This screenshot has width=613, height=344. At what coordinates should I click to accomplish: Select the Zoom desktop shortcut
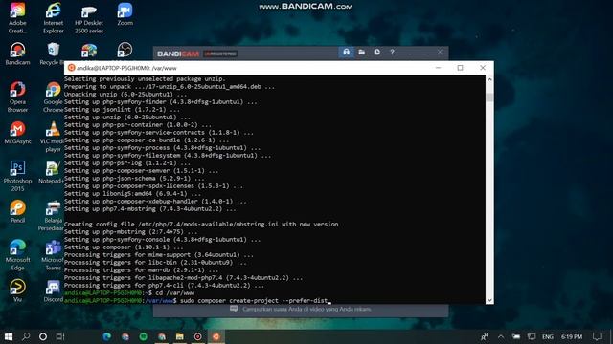[x=125, y=15]
